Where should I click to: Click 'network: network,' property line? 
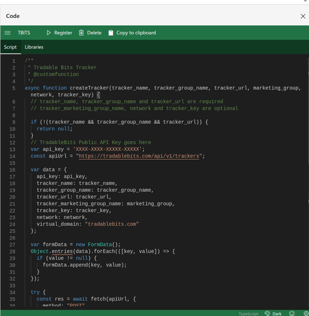[62, 217]
